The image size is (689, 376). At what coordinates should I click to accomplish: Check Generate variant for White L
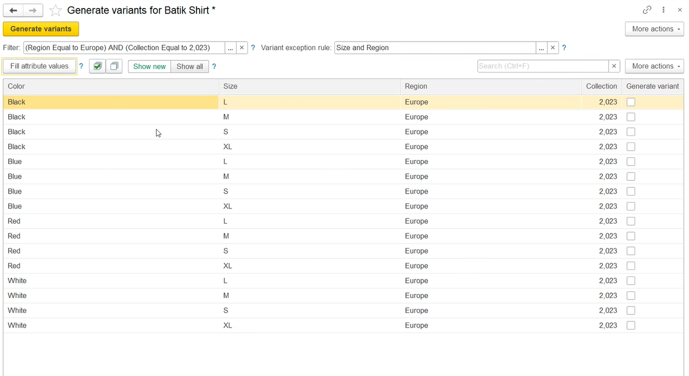[631, 281]
